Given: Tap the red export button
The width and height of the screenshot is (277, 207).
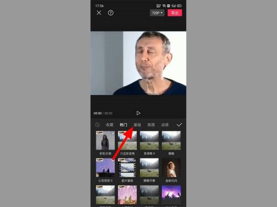Looking at the screenshot, I should 175,13.
